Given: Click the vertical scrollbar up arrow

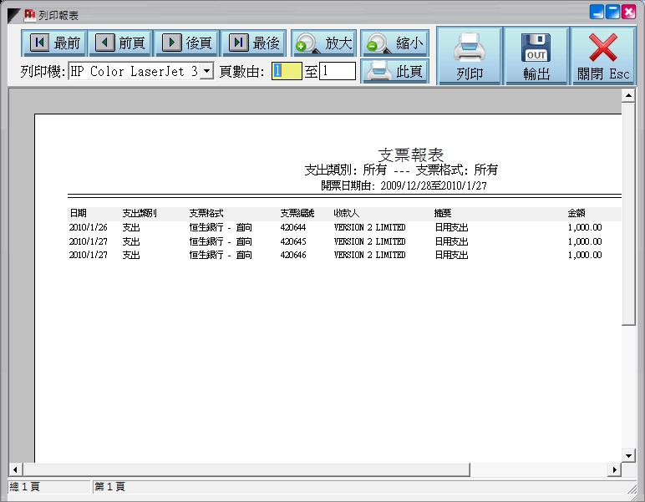Looking at the screenshot, I should pyautogui.click(x=629, y=95).
